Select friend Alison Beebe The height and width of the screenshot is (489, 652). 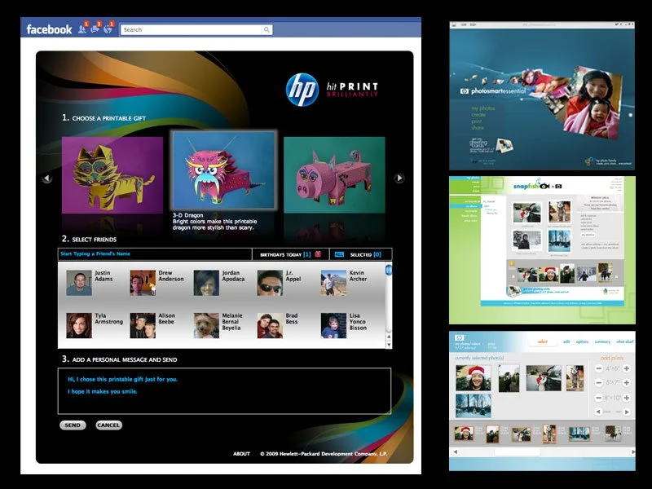coord(152,325)
